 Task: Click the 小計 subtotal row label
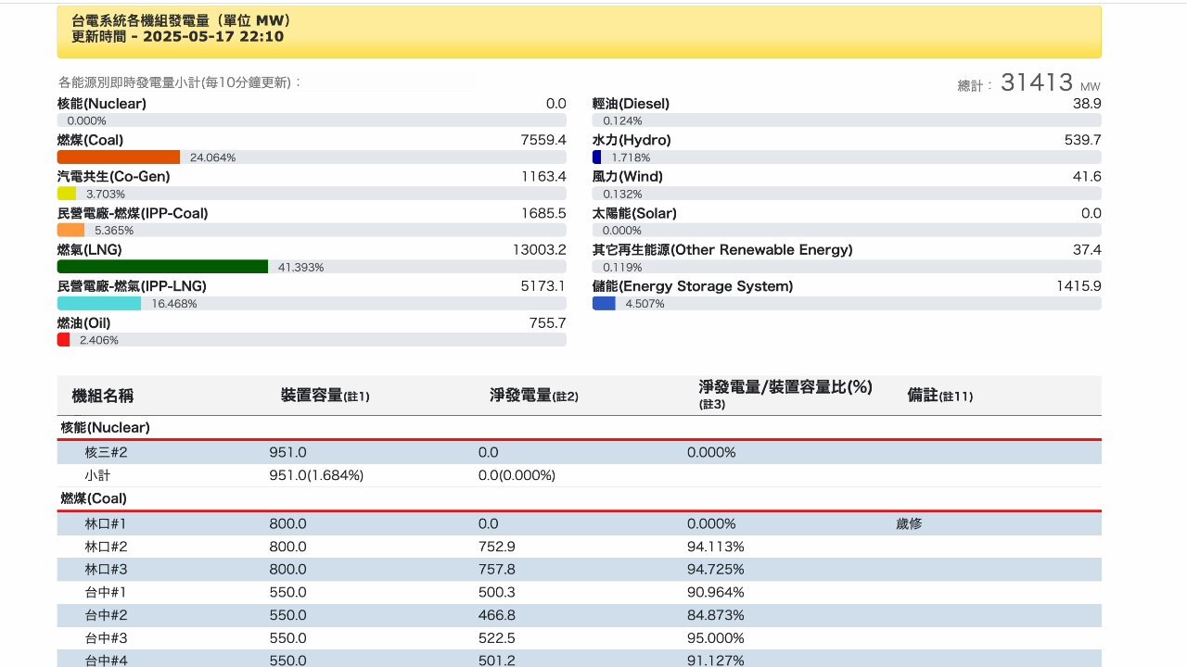click(97, 475)
